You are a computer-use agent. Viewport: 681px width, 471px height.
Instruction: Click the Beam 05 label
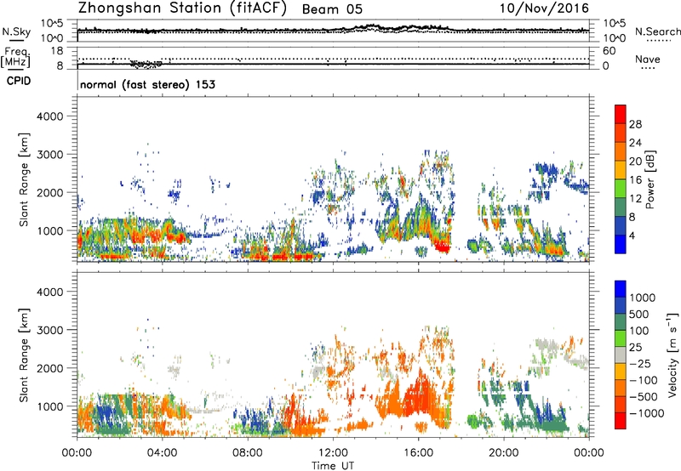click(x=332, y=9)
